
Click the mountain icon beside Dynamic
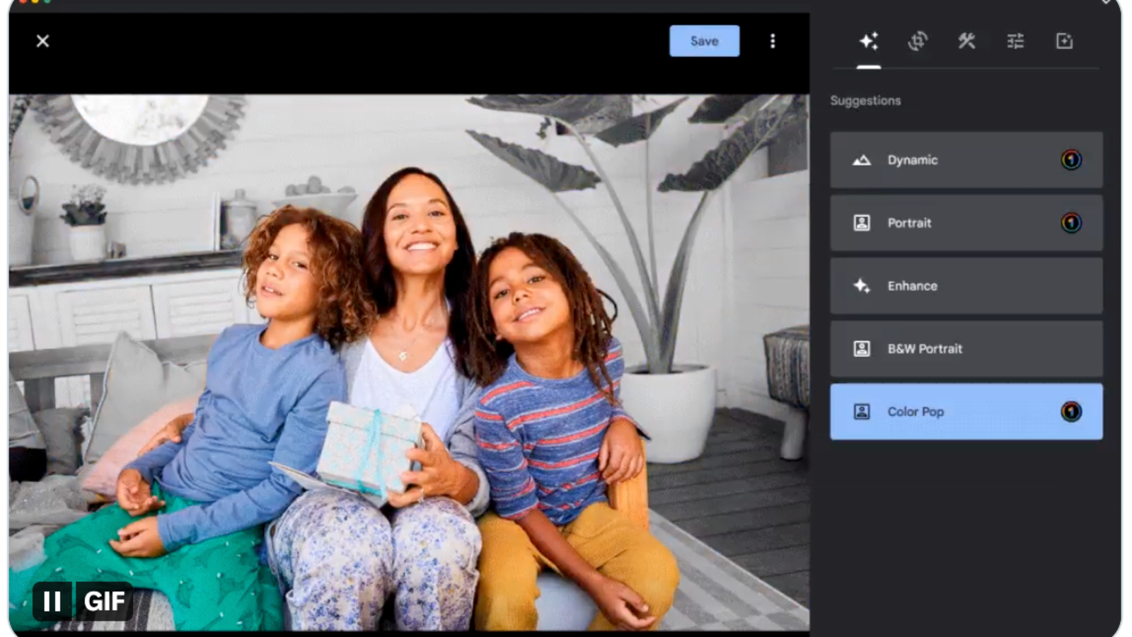[862, 160]
